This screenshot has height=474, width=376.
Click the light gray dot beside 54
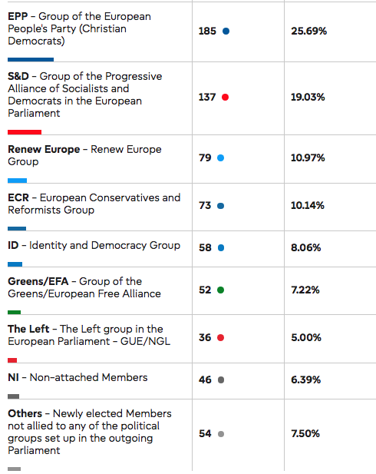[221, 434]
